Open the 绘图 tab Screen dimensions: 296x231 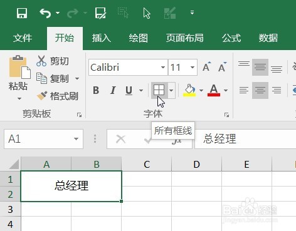point(139,38)
